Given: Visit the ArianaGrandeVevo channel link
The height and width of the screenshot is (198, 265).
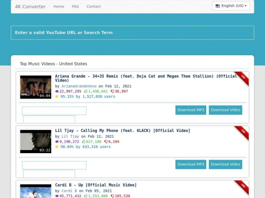Looking at the screenshot, I should 79,86.
